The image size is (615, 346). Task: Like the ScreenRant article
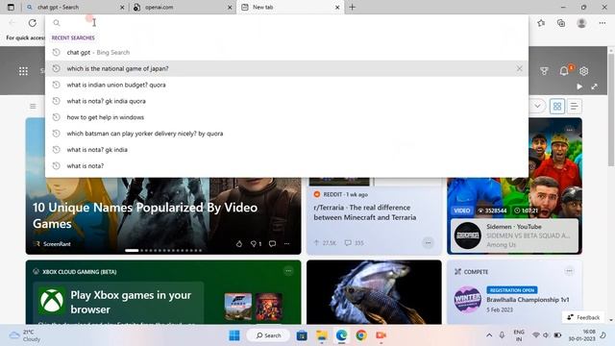[x=239, y=244]
